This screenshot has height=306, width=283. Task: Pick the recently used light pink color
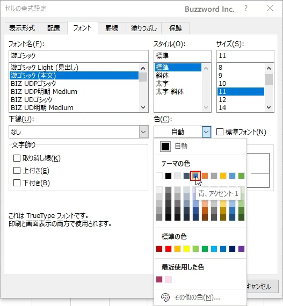pyautogui.click(x=168, y=280)
